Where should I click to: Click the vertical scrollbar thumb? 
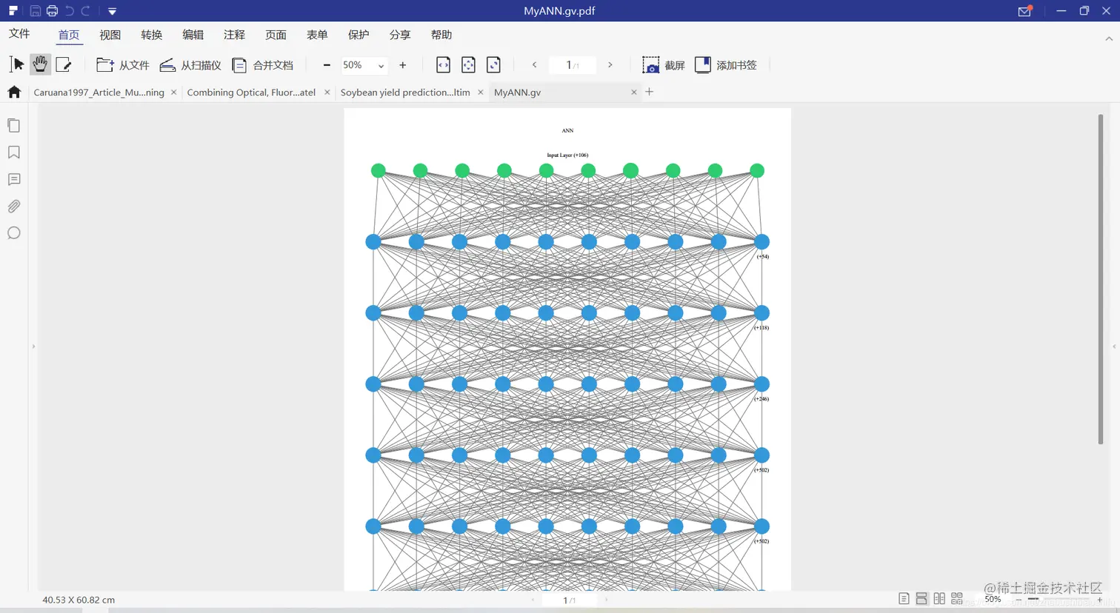pos(1101,279)
